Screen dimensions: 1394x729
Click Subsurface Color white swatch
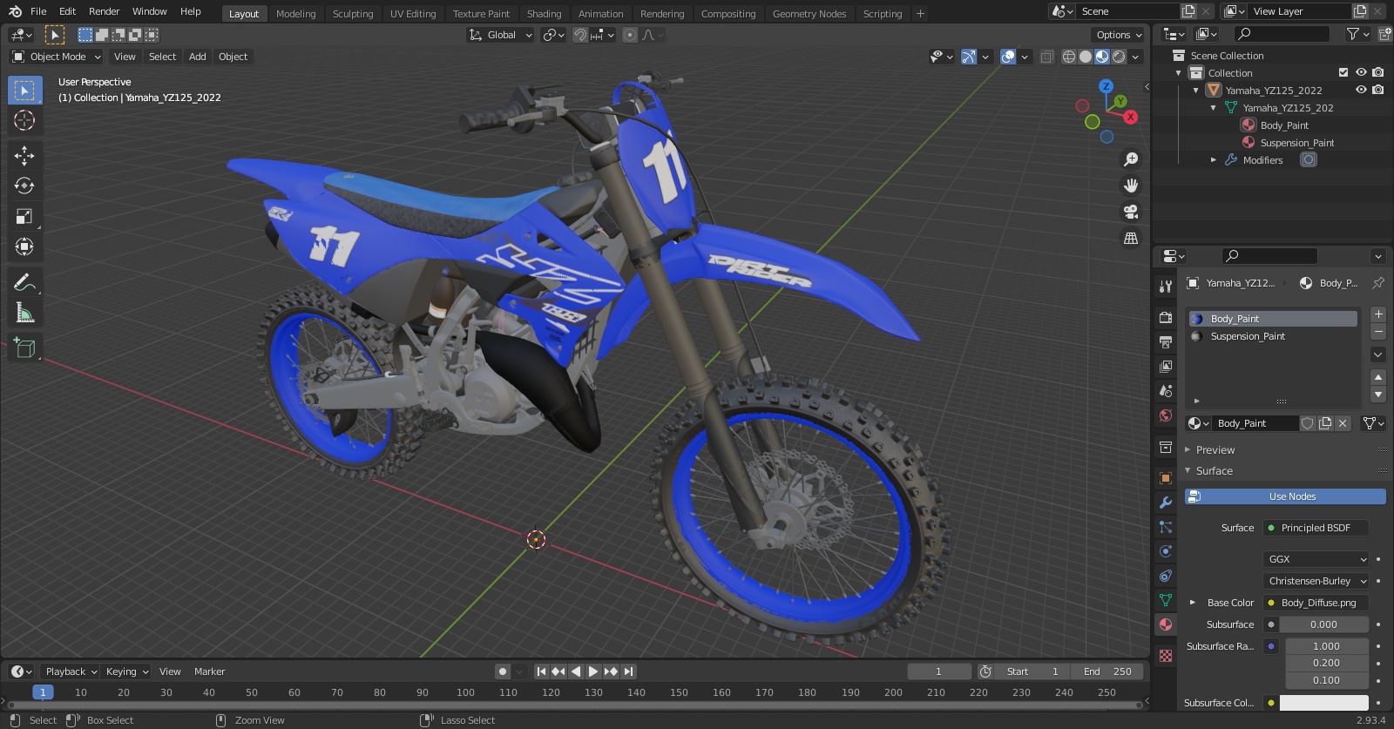1323,703
